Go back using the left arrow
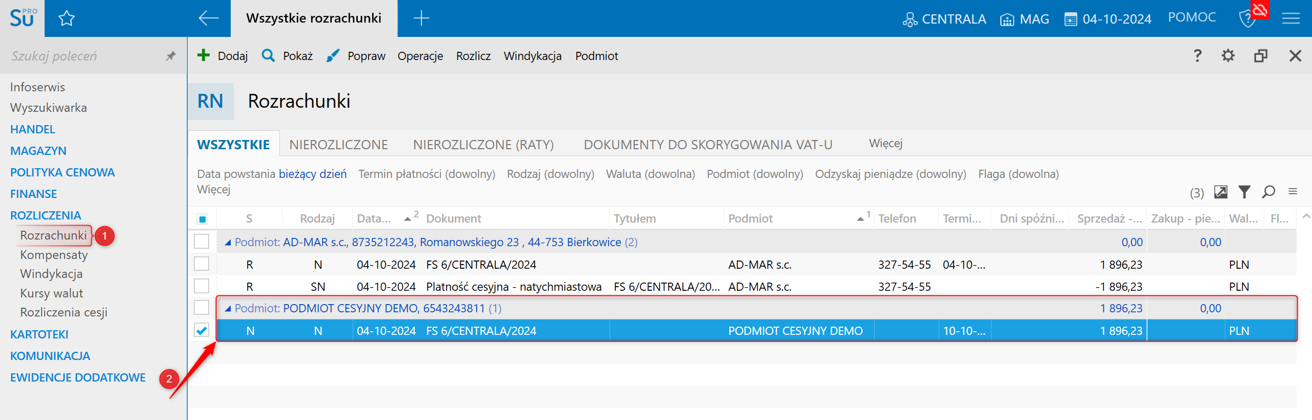Viewport: 1312px width, 420px height. [x=208, y=18]
